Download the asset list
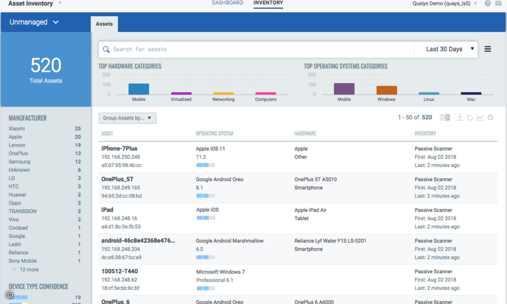The height and width of the screenshot is (304, 507). (x=460, y=117)
